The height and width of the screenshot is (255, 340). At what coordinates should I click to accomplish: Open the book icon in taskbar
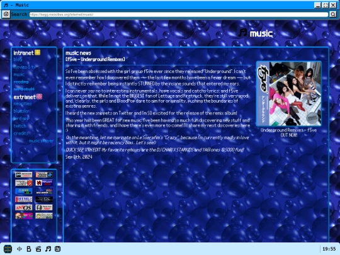point(57,249)
